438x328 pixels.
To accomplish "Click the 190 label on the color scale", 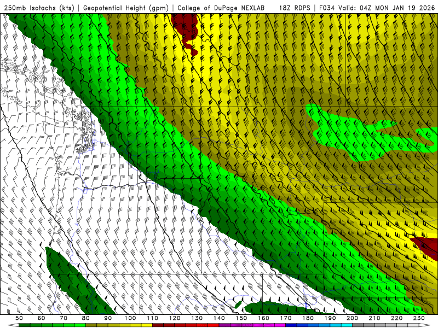I will [x=330, y=318].
